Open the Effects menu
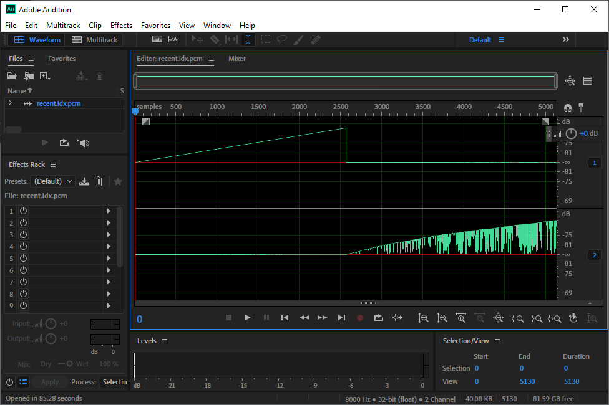 121,26
